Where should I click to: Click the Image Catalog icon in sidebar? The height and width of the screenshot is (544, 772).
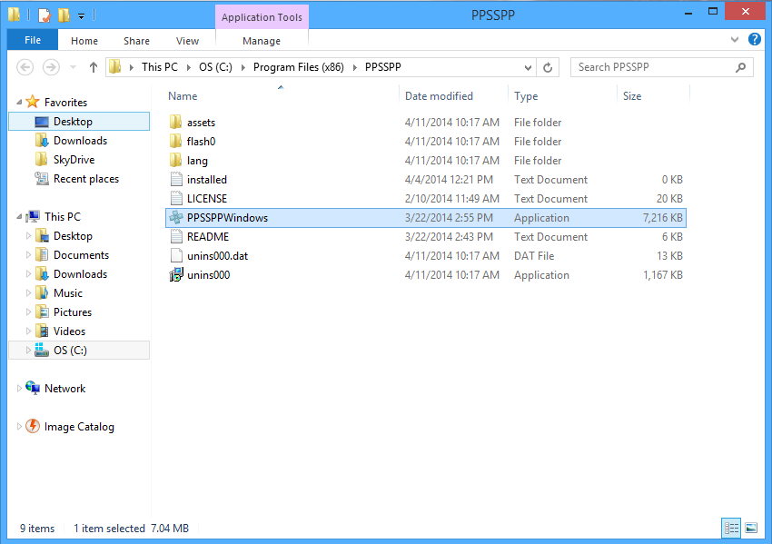coord(33,427)
